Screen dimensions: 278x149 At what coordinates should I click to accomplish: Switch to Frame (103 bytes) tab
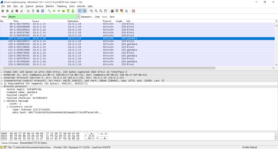click(10, 143)
